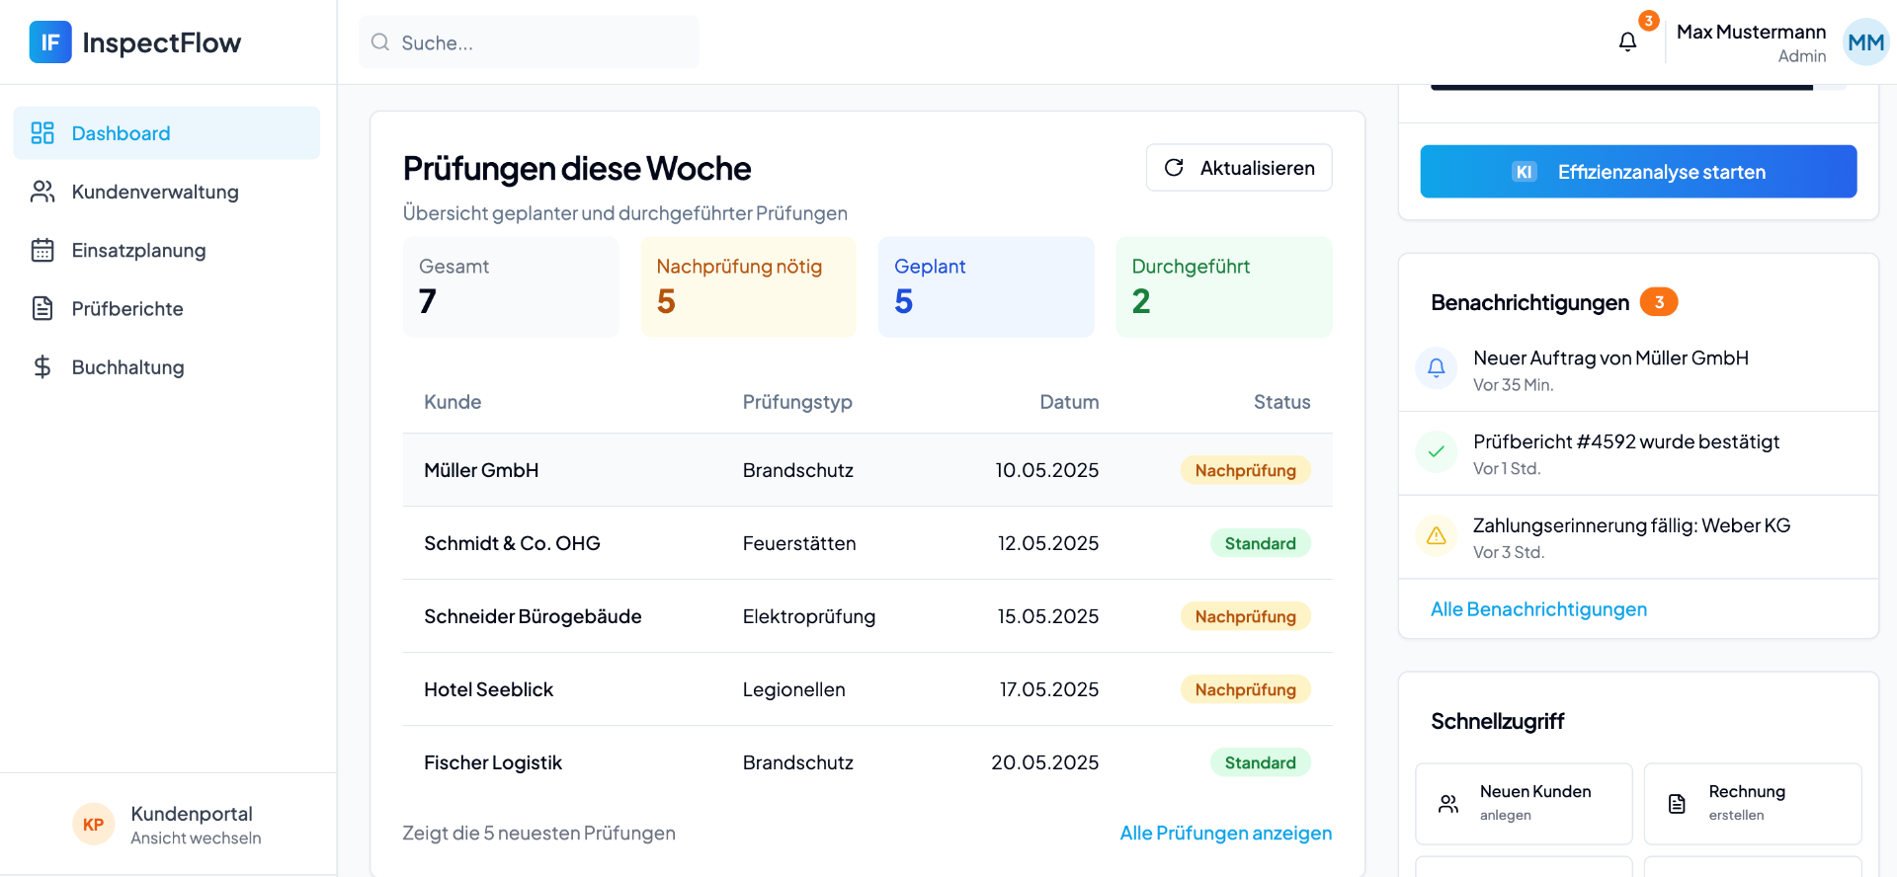Click the Durchgeführt 2 summary card

coord(1224,287)
